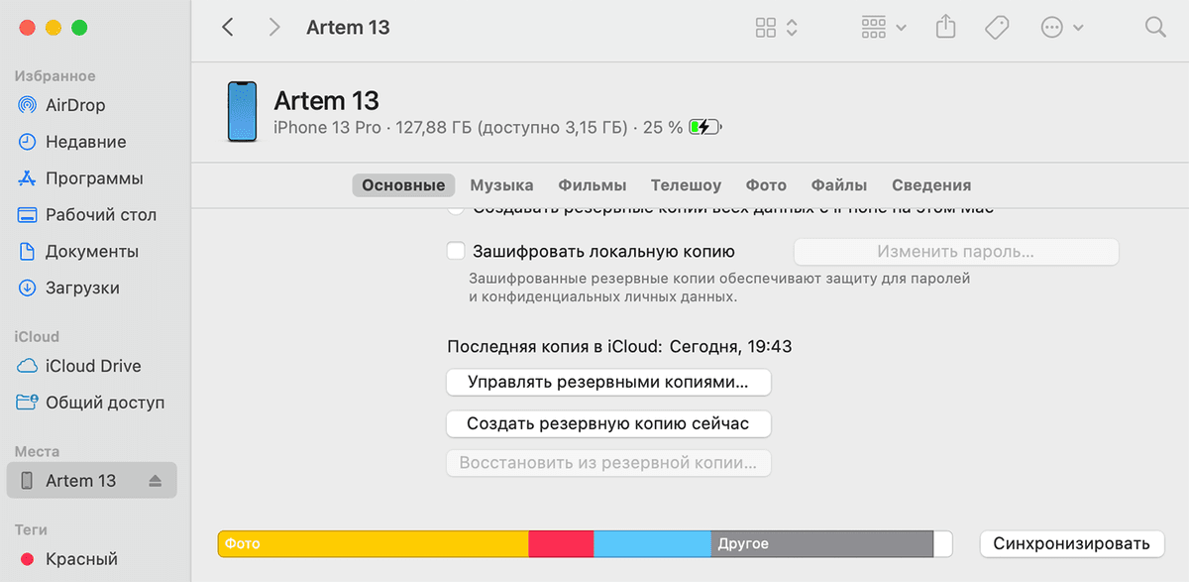
Task: Click the iCloud Drive cloud icon
Action: tap(27, 366)
